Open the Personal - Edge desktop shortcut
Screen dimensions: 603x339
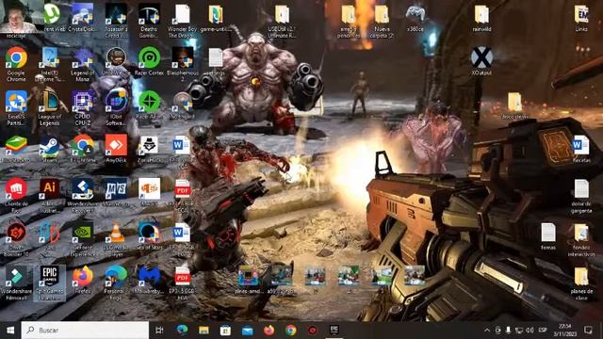(116, 282)
